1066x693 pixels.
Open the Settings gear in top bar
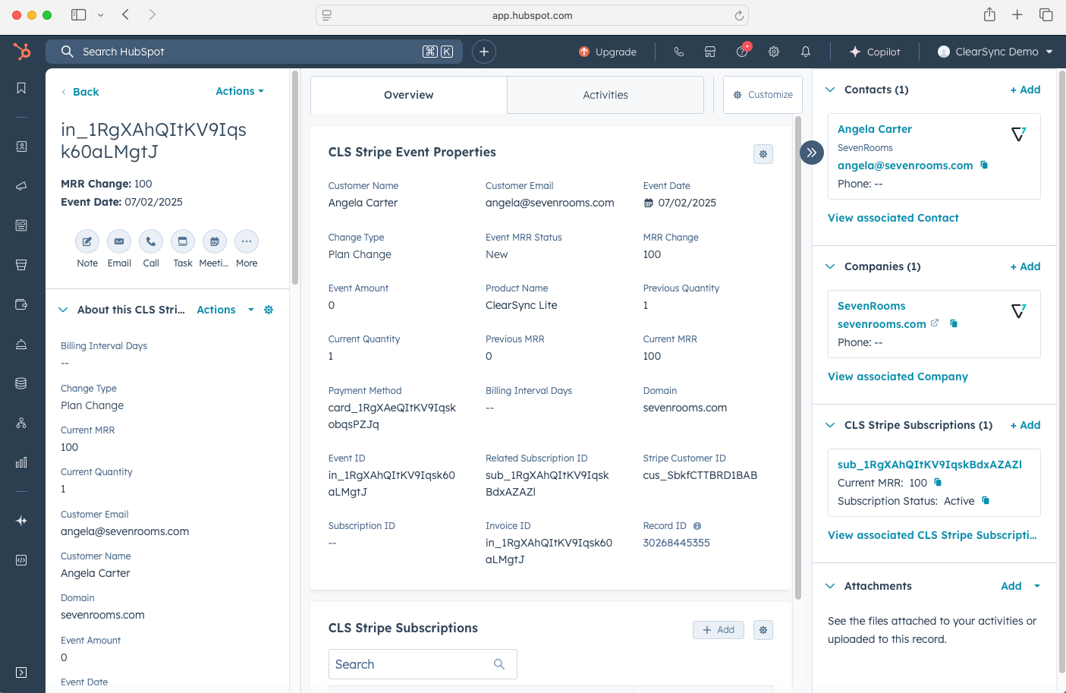point(774,52)
